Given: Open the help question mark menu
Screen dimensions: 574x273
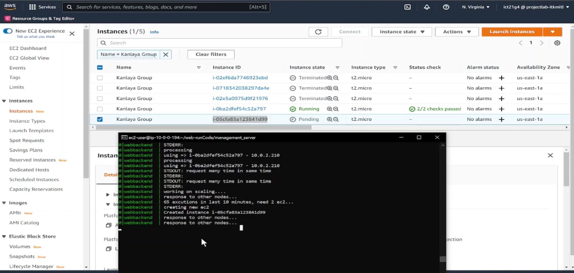Looking at the screenshot, I should click(446, 7).
